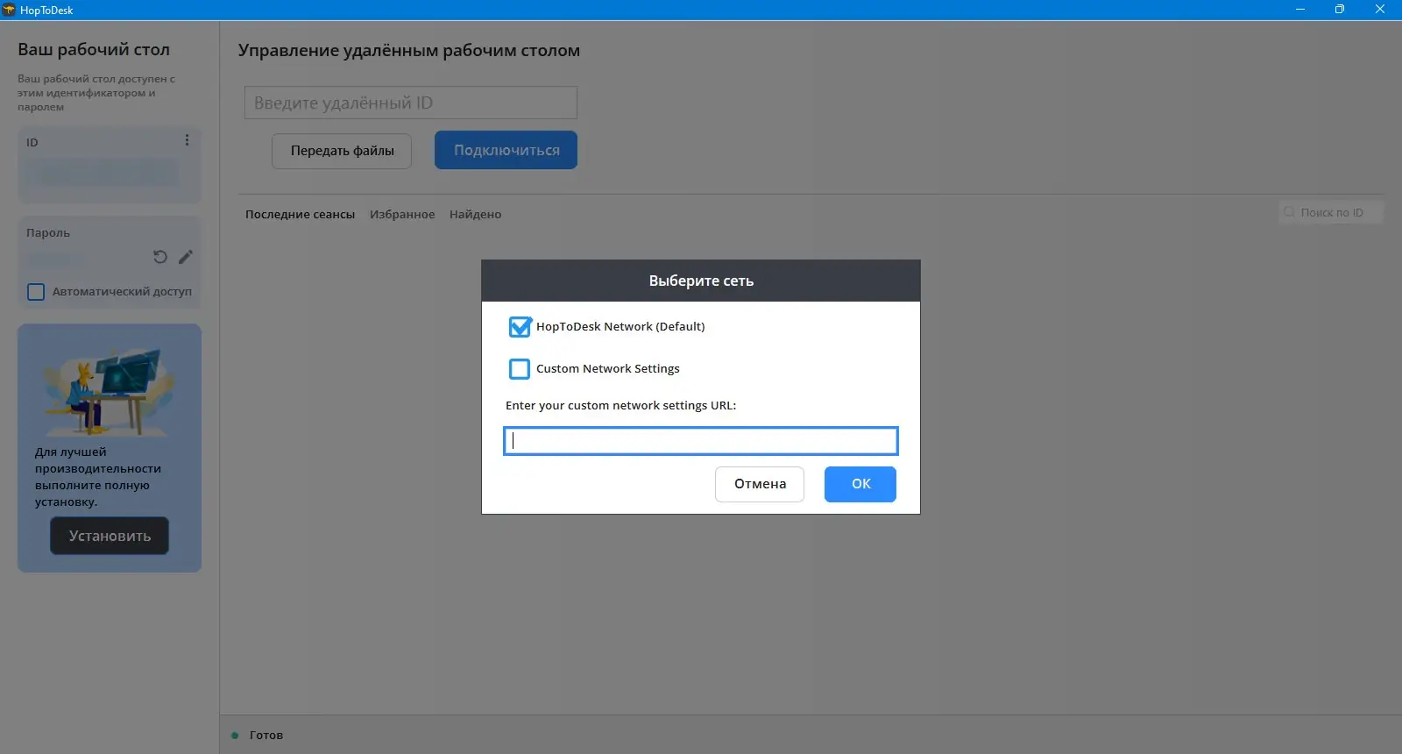Minimize the HopToDesk window
The width and height of the screenshot is (1402, 754).
1300,10
